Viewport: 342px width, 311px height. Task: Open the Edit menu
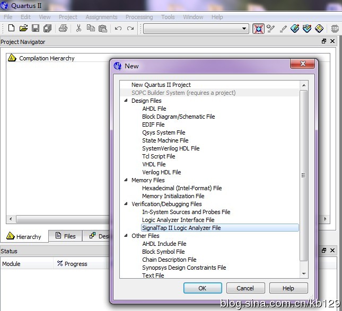point(25,17)
